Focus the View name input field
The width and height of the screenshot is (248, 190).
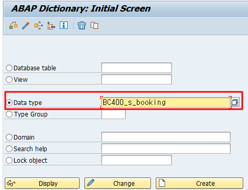(136, 79)
